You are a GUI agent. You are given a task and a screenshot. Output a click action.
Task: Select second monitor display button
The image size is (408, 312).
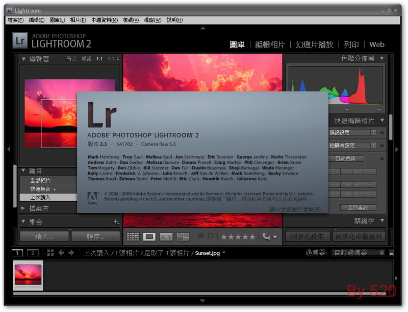33,253
